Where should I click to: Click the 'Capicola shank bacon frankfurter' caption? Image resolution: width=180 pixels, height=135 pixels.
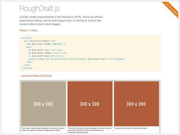coord(131,128)
